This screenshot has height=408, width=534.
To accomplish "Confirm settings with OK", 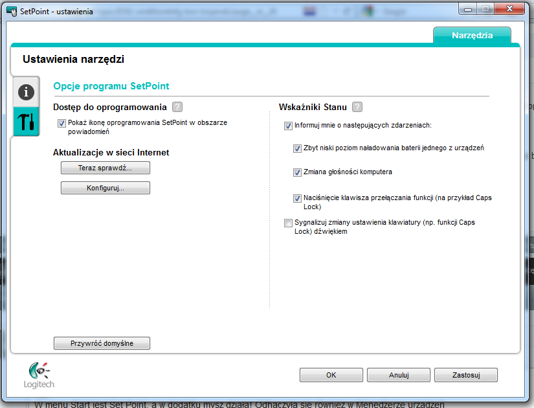I will point(331,375).
